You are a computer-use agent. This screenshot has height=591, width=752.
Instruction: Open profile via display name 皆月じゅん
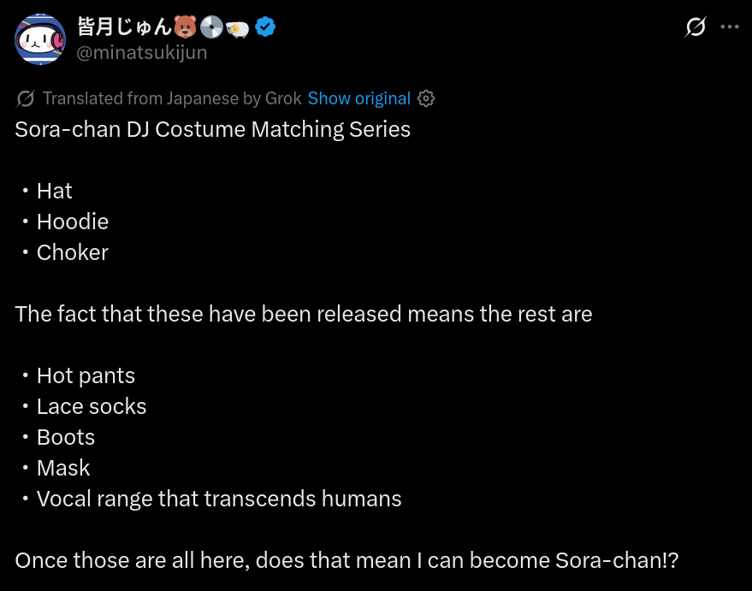pos(124,27)
